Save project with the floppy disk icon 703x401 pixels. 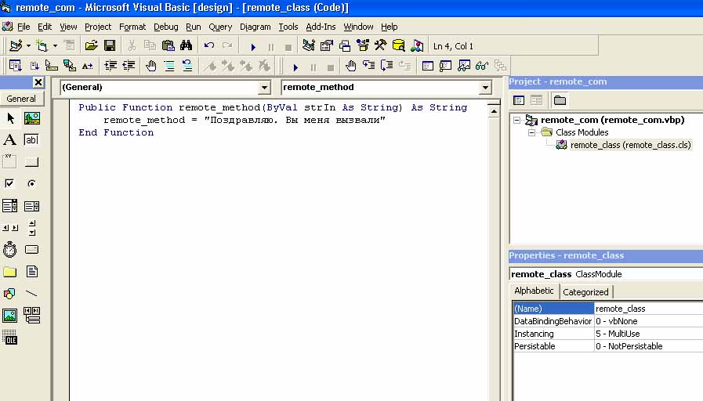click(x=110, y=45)
